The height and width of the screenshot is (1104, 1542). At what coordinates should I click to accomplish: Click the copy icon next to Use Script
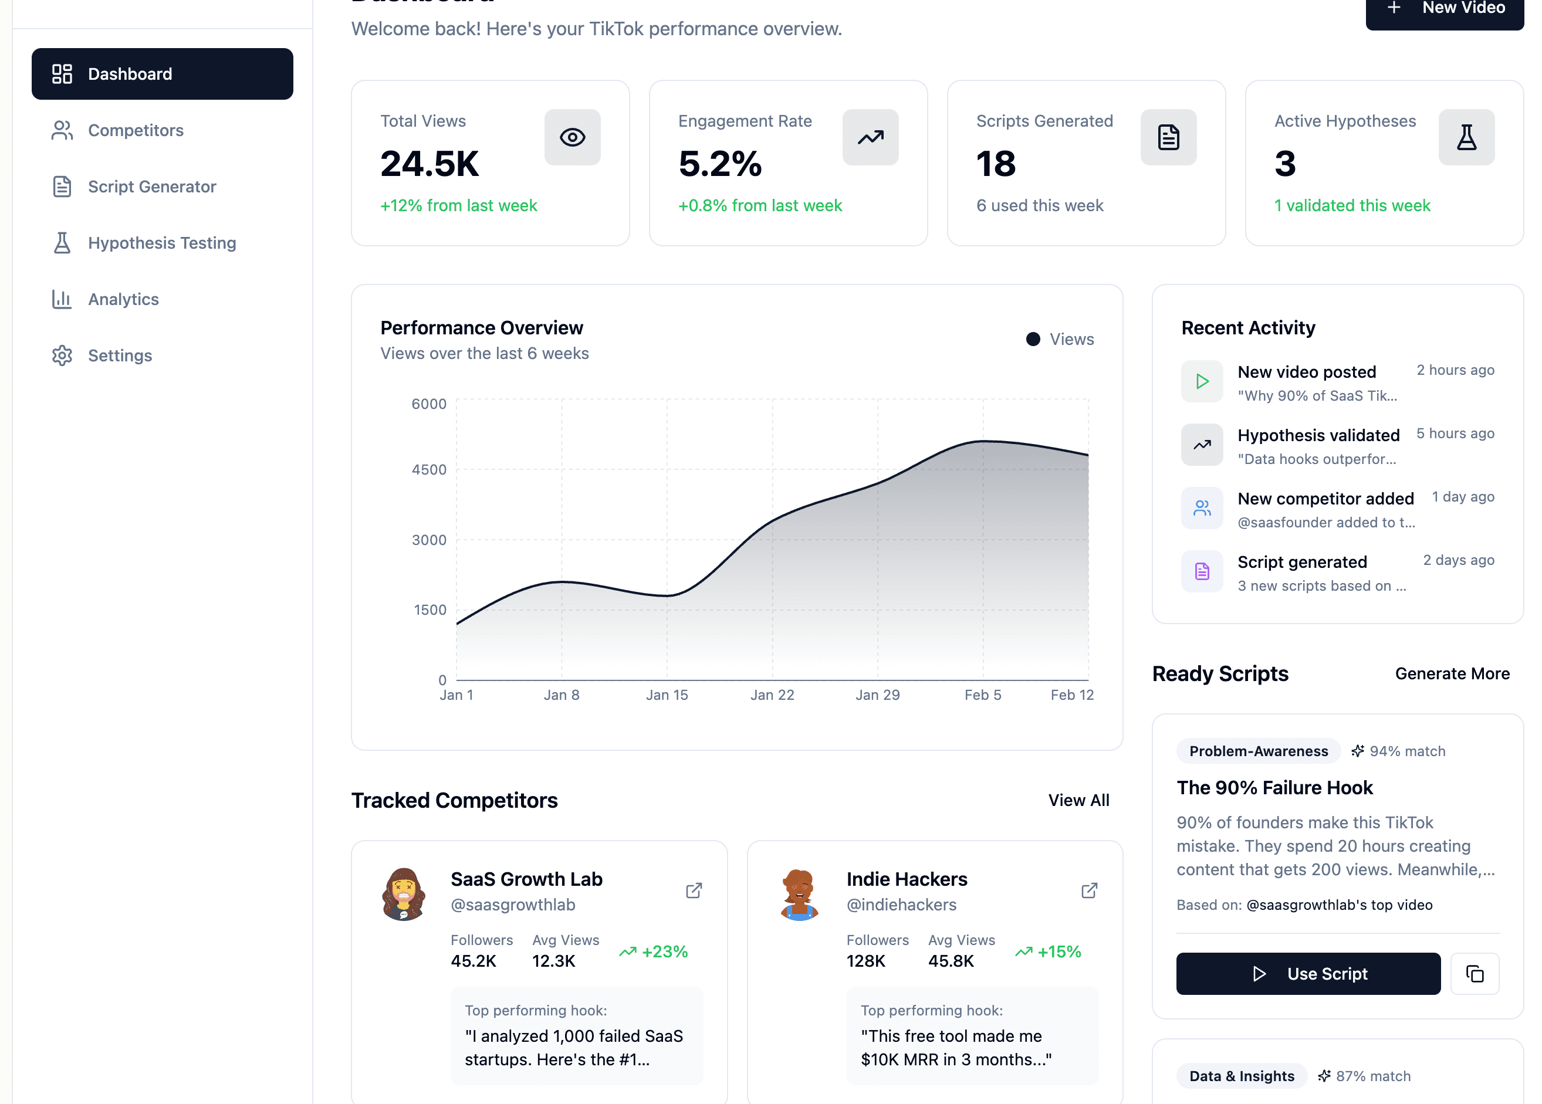[x=1475, y=973]
